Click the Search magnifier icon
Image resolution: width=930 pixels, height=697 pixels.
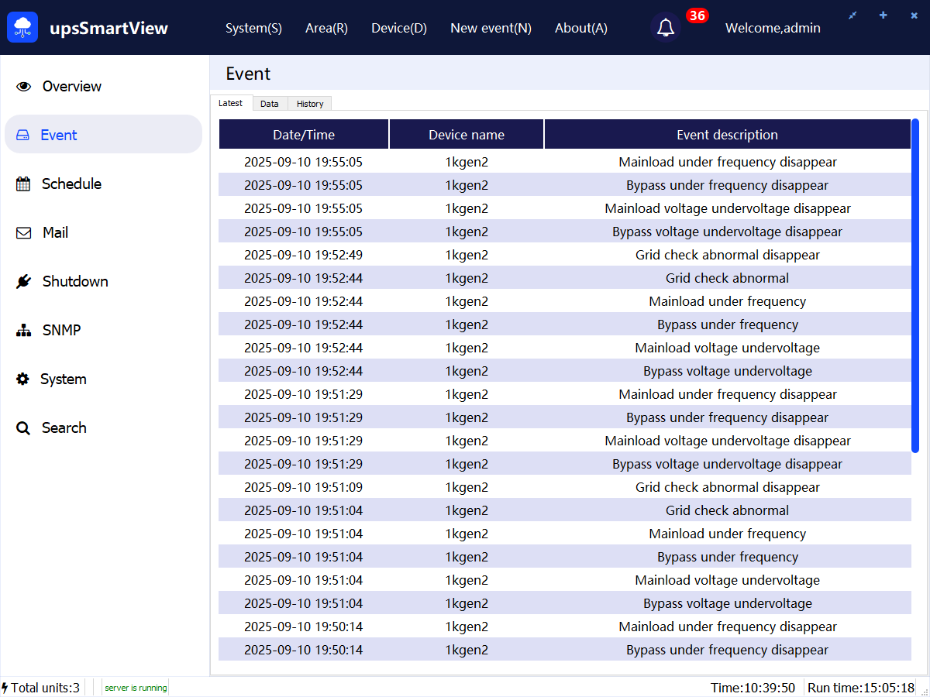pos(23,428)
